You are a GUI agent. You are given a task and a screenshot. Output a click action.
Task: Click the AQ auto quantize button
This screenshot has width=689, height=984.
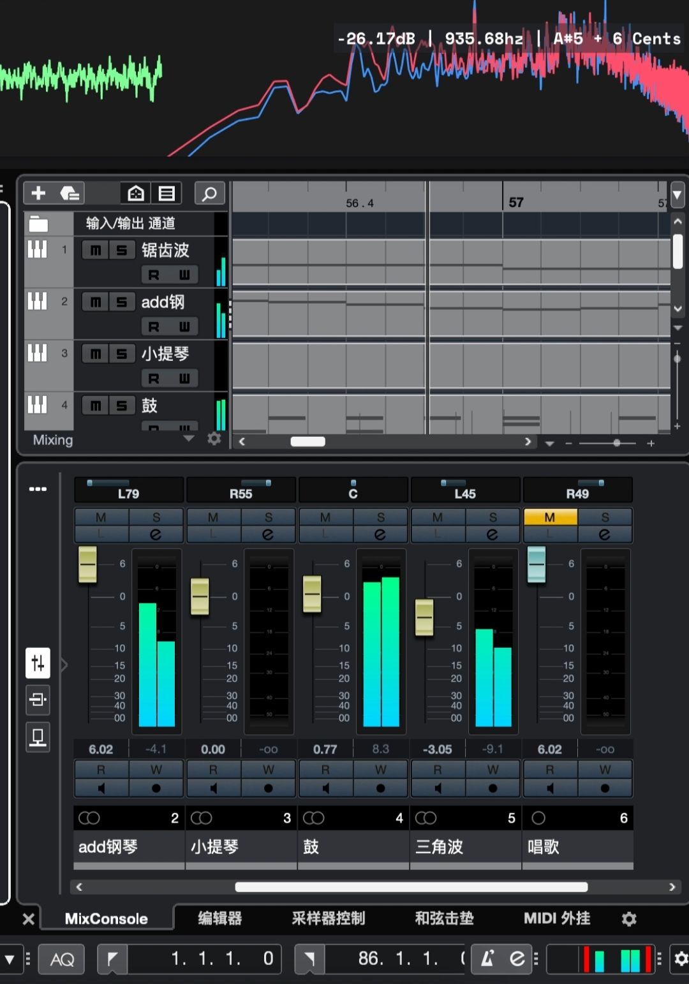[62, 959]
